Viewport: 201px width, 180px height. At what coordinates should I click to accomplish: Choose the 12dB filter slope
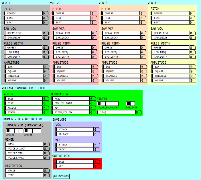tap(128, 103)
